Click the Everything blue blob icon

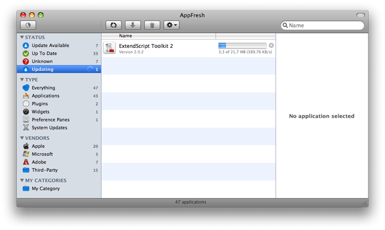pyautogui.click(x=26, y=87)
